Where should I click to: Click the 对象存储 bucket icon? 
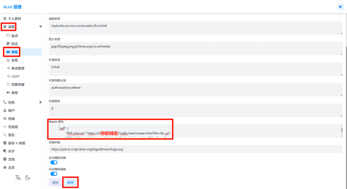pyautogui.click(x=8, y=84)
